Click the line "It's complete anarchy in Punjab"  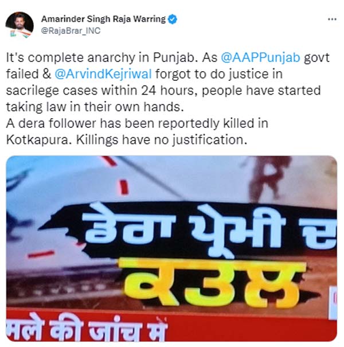coord(101,57)
